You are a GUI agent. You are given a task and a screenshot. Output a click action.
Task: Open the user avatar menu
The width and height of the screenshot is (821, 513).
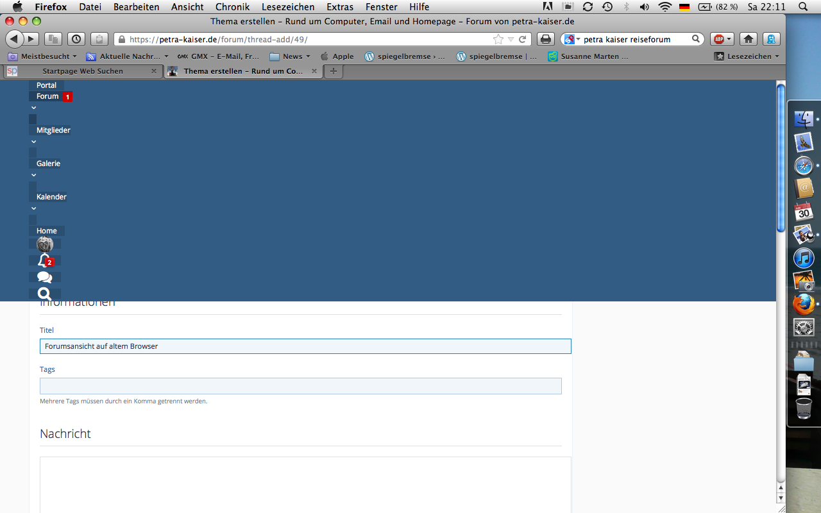(44, 244)
